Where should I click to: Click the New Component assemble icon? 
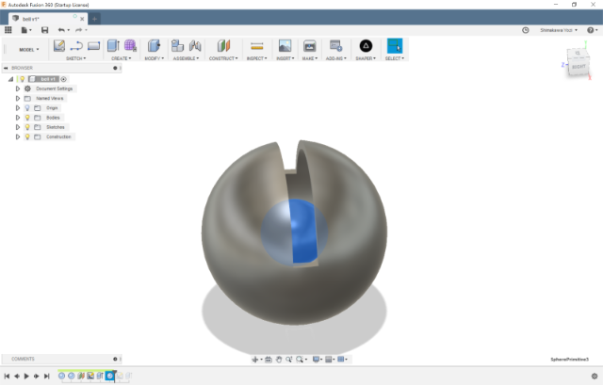pos(177,46)
